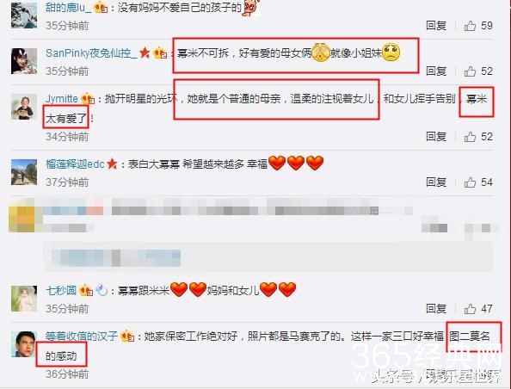Open username link 等着收信的汉子

tap(82, 336)
